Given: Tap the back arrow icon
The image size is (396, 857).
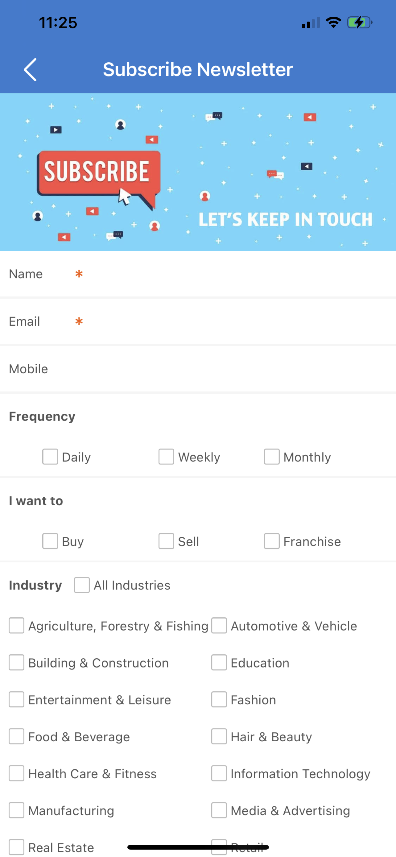Looking at the screenshot, I should 30,69.
